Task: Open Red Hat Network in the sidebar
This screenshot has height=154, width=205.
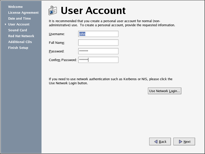Action: point(21,36)
